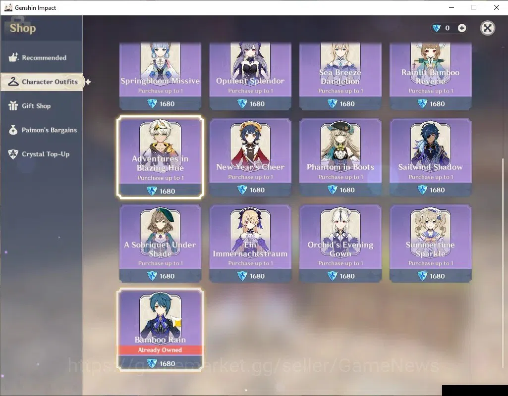The image size is (508, 396).
Task: Click the Recommended thumbs-up icon
Action: click(13, 57)
